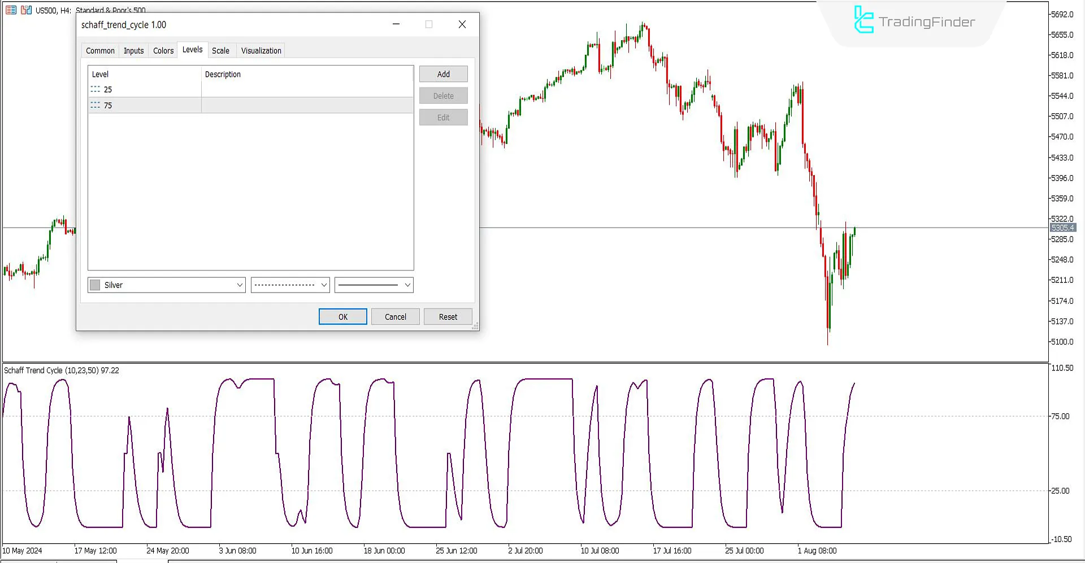
Task: Confirm the dialog with OK
Action: pos(342,317)
